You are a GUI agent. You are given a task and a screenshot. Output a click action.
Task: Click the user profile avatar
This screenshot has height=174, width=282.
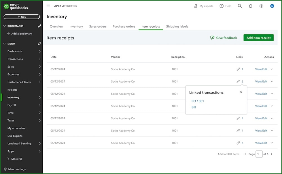272,6
